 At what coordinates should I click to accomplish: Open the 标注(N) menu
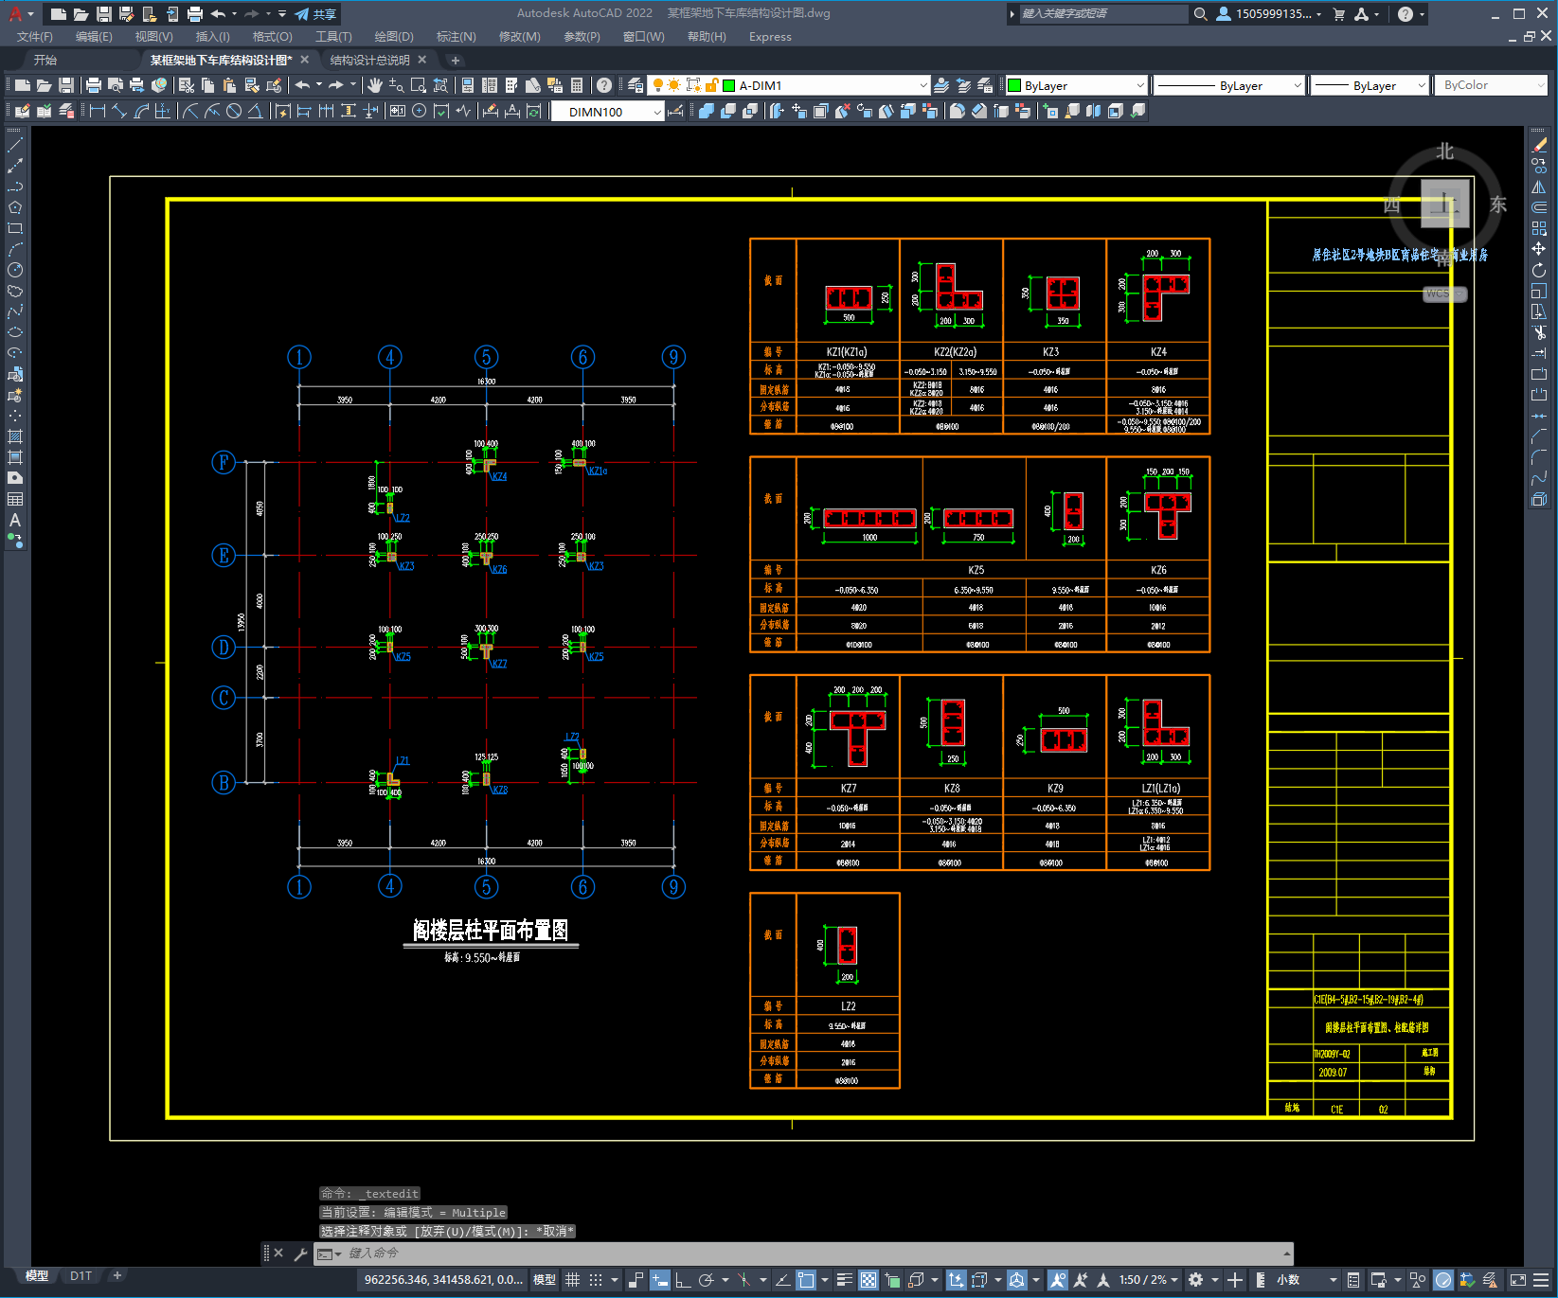point(457,37)
